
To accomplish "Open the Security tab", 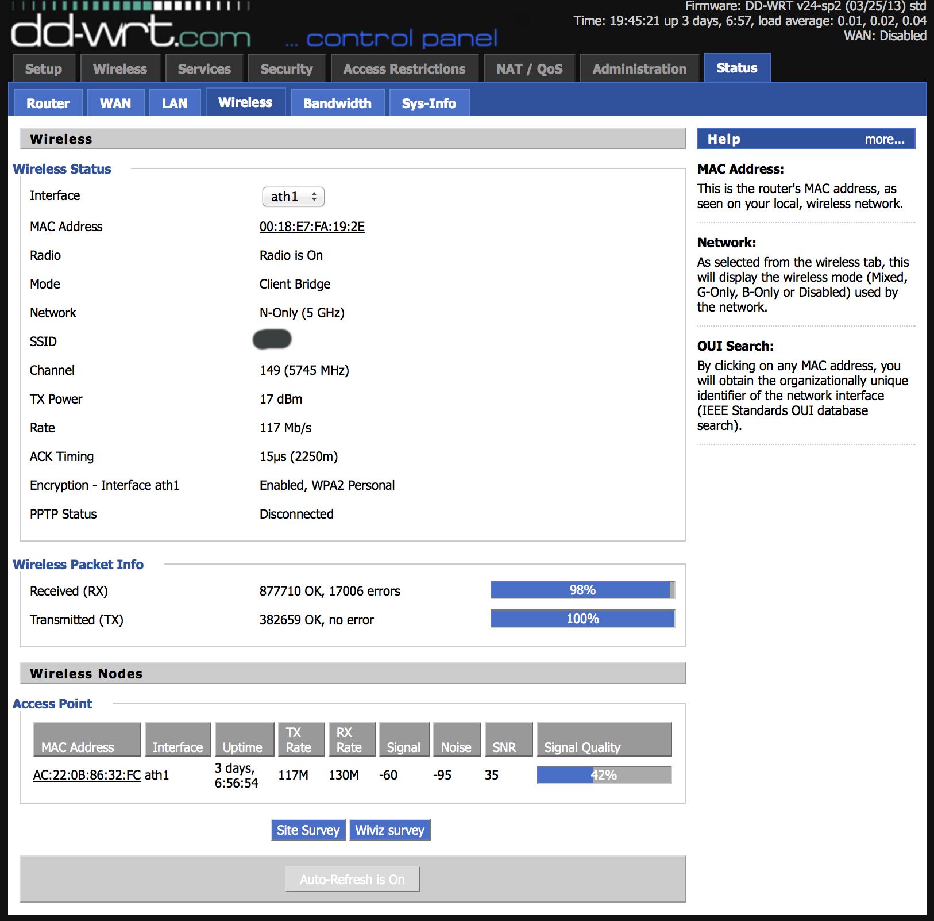I will [x=287, y=68].
